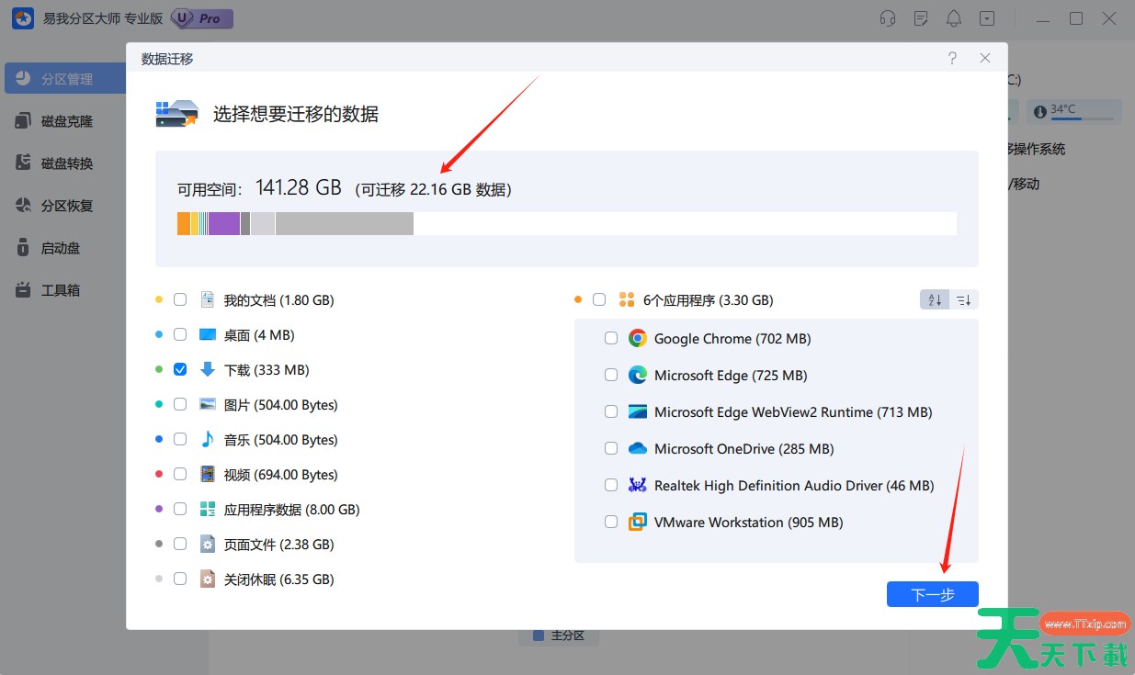The image size is (1135, 675).
Task: Open the help question mark in dialog
Action: click(x=952, y=58)
